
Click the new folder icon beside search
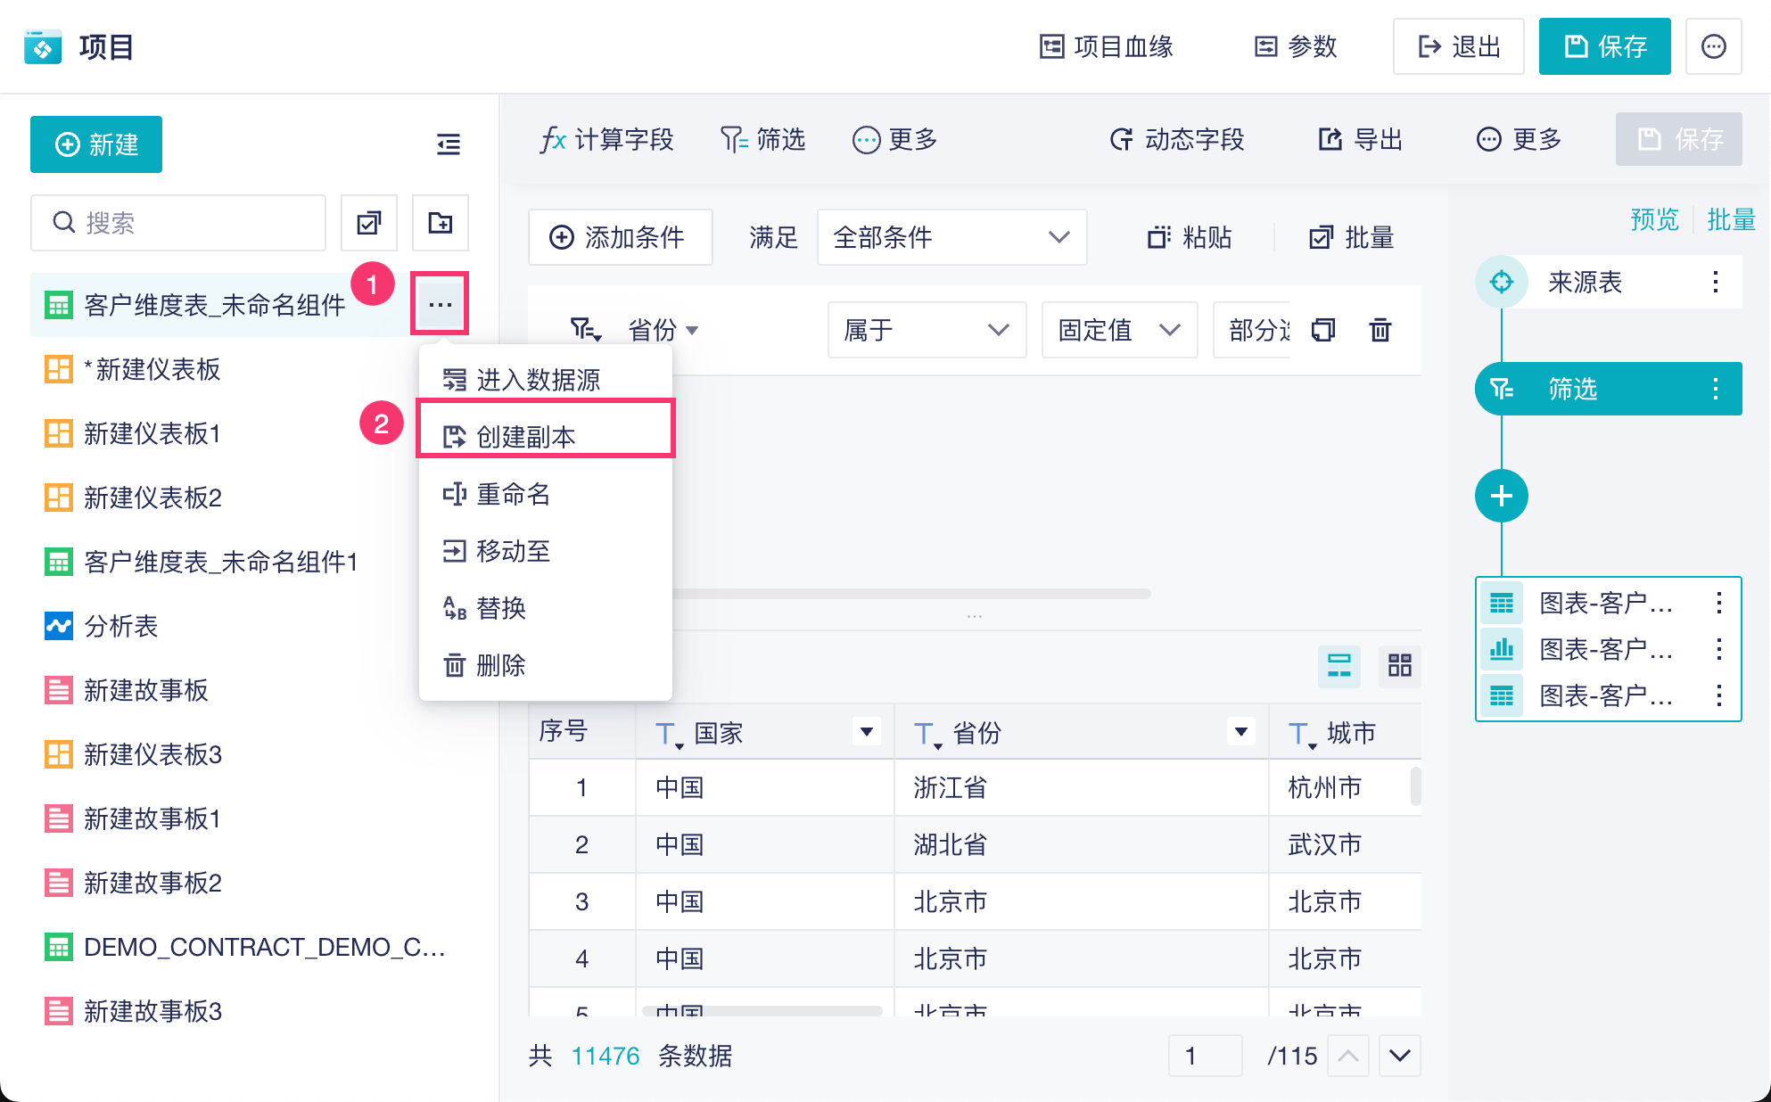[441, 223]
